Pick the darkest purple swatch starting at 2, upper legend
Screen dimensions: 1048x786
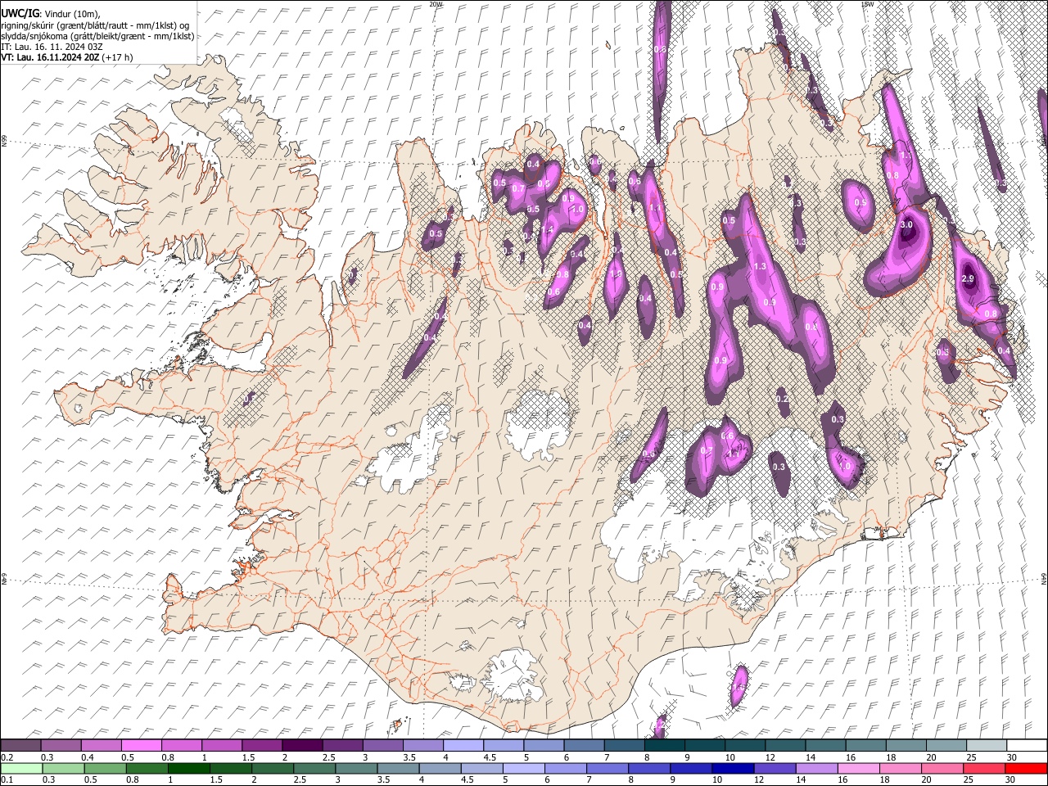(x=302, y=746)
